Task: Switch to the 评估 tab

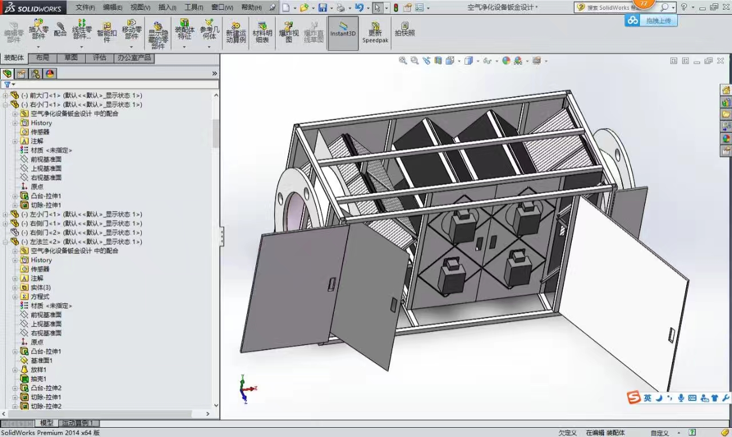Action: [x=100, y=58]
